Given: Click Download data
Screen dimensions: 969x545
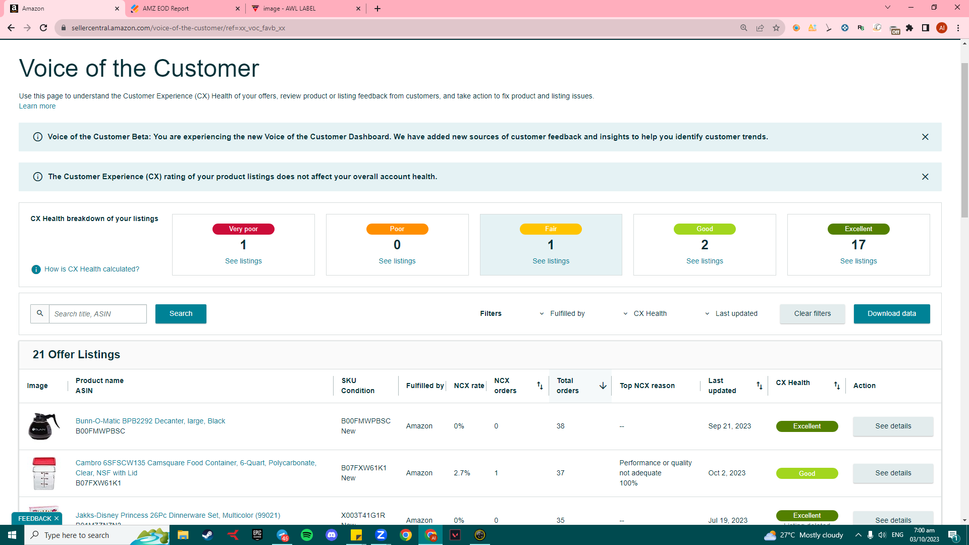Looking at the screenshot, I should click(892, 313).
